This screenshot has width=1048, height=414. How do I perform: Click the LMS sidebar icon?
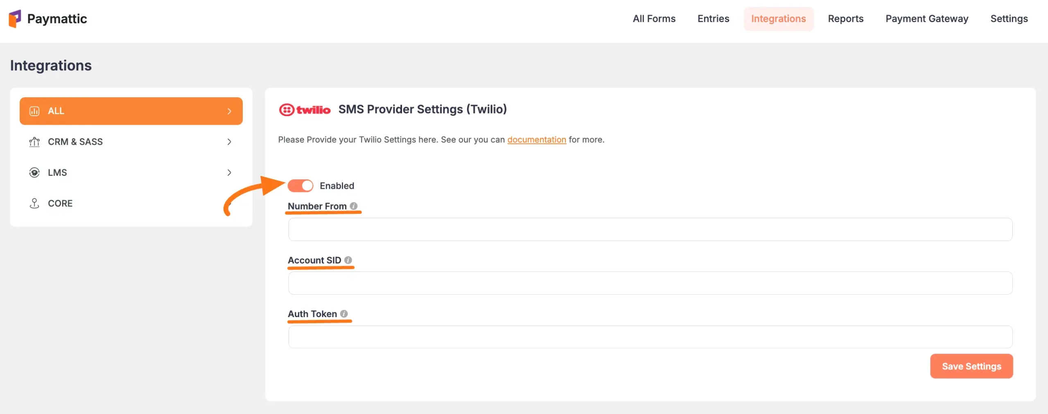pyautogui.click(x=34, y=172)
